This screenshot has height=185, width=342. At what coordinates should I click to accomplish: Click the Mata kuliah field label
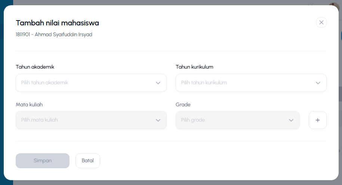(29, 104)
